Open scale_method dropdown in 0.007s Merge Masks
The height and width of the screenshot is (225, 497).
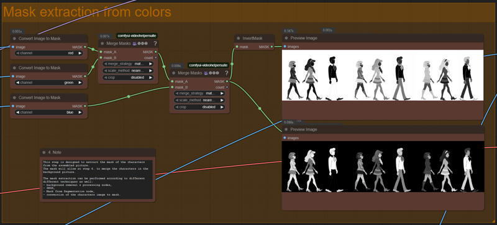[128, 71]
